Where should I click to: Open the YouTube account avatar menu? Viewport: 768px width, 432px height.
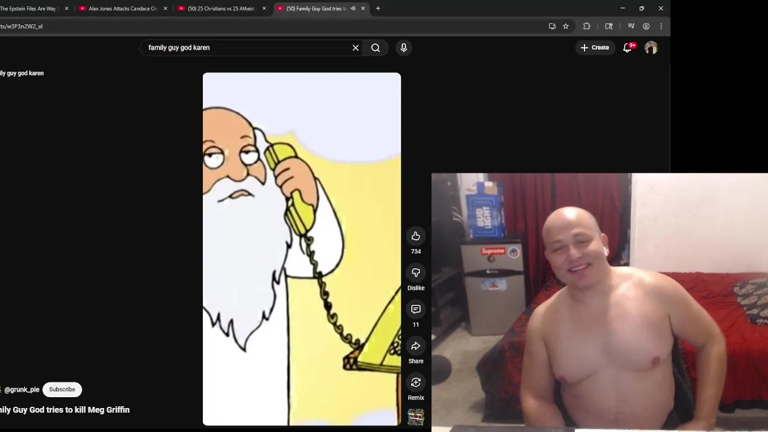click(x=651, y=47)
